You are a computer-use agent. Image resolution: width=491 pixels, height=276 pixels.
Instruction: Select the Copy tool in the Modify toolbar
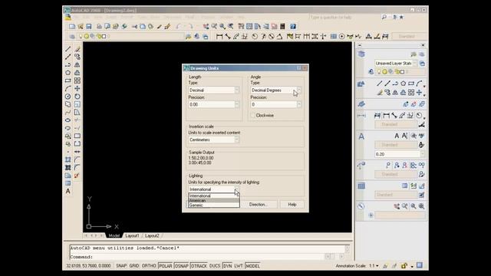click(77, 57)
